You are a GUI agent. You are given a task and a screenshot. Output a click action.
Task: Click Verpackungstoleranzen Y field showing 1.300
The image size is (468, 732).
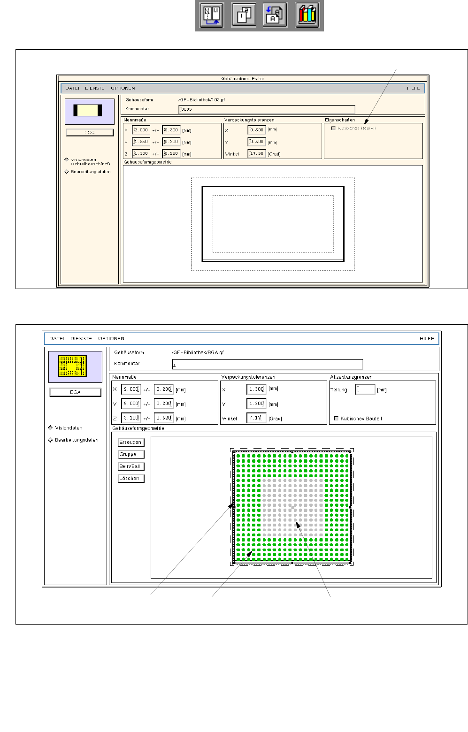[256, 404]
